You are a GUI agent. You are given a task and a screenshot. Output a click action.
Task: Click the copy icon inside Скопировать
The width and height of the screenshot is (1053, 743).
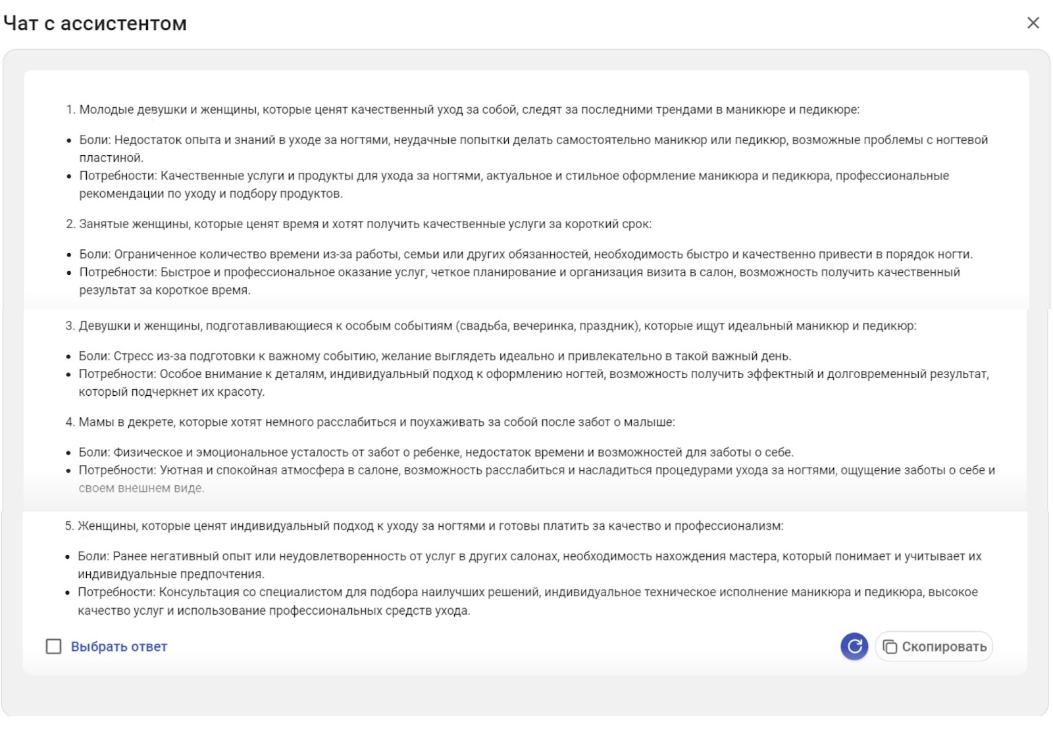click(890, 647)
